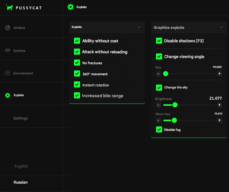Click the Moon size slider handle
The image size is (229, 192).
point(174,120)
